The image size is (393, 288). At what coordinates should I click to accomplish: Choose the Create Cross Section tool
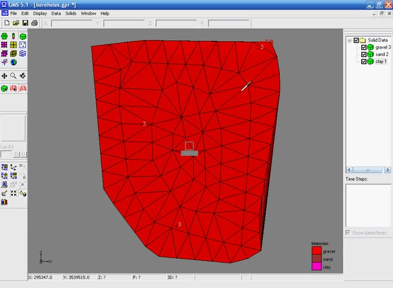point(23,88)
